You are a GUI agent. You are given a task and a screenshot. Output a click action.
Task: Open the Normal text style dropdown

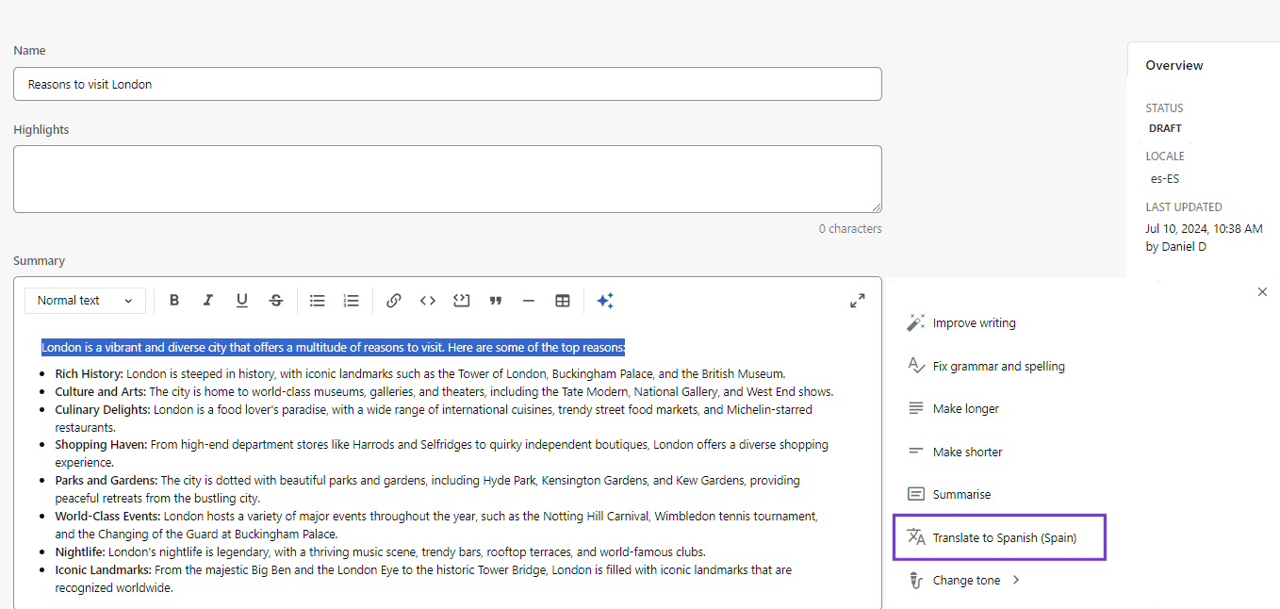coord(86,301)
